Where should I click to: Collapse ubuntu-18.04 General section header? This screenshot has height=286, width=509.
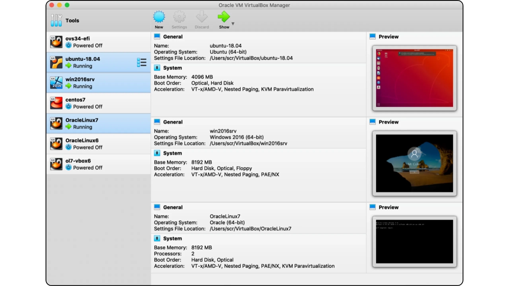point(173,37)
